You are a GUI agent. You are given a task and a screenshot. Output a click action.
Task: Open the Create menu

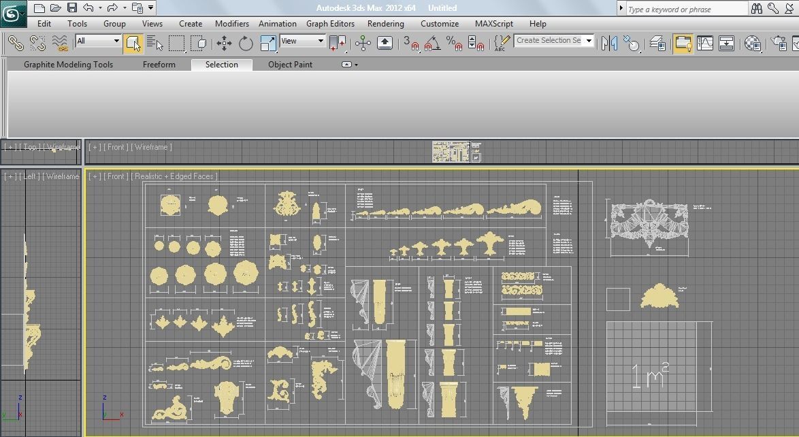(x=191, y=23)
